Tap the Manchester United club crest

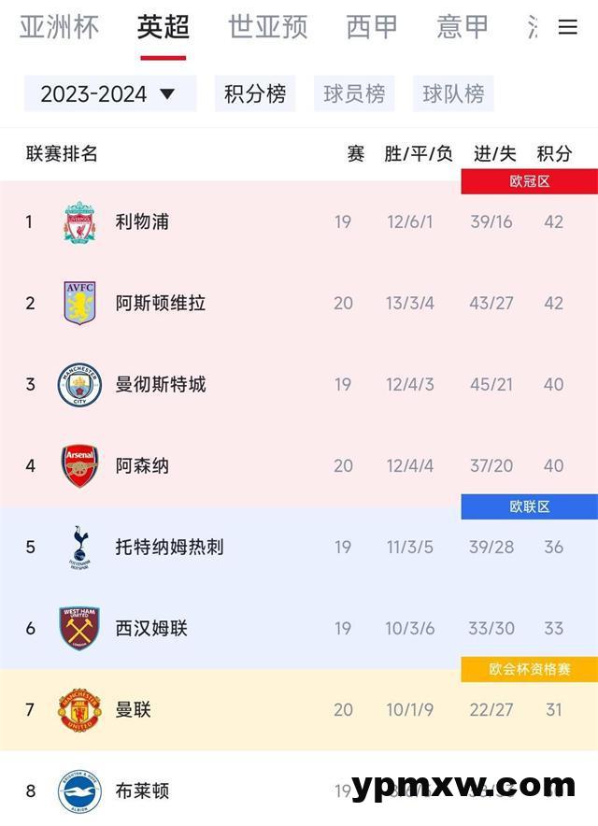pyautogui.click(x=79, y=709)
